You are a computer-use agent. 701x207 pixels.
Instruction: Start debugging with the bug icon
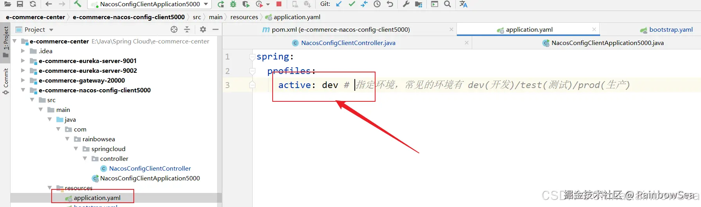tap(233, 4)
